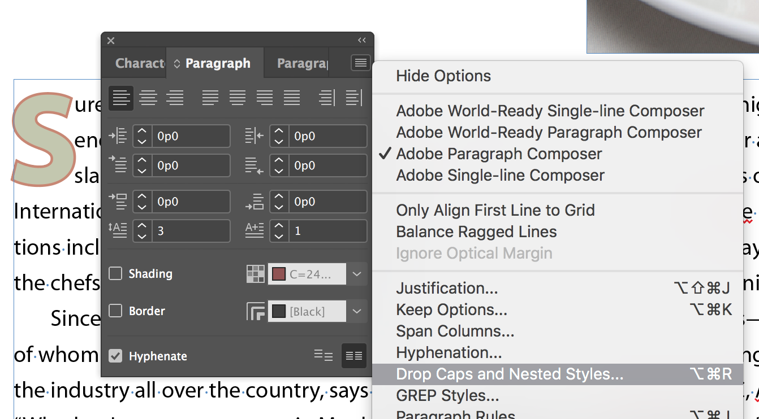The height and width of the screenshot is (419, 759).
Task: Click the Space Before icon
Action: tap(118, 202)
